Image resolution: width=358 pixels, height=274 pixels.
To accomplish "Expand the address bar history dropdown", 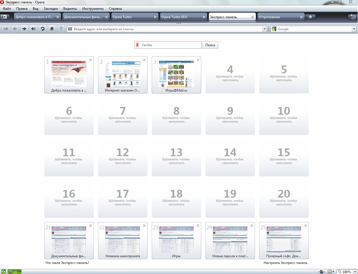I will pos(265,29).
